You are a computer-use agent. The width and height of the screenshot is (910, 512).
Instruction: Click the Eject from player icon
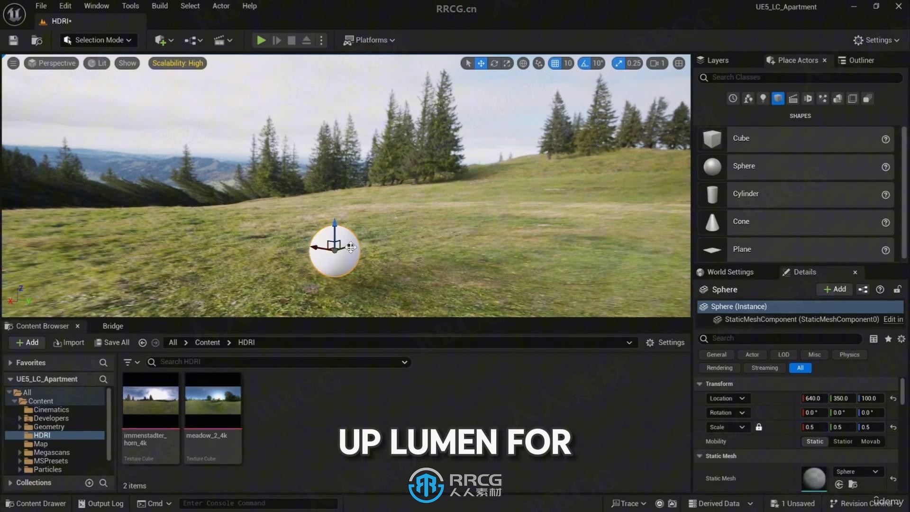[307, 40]
